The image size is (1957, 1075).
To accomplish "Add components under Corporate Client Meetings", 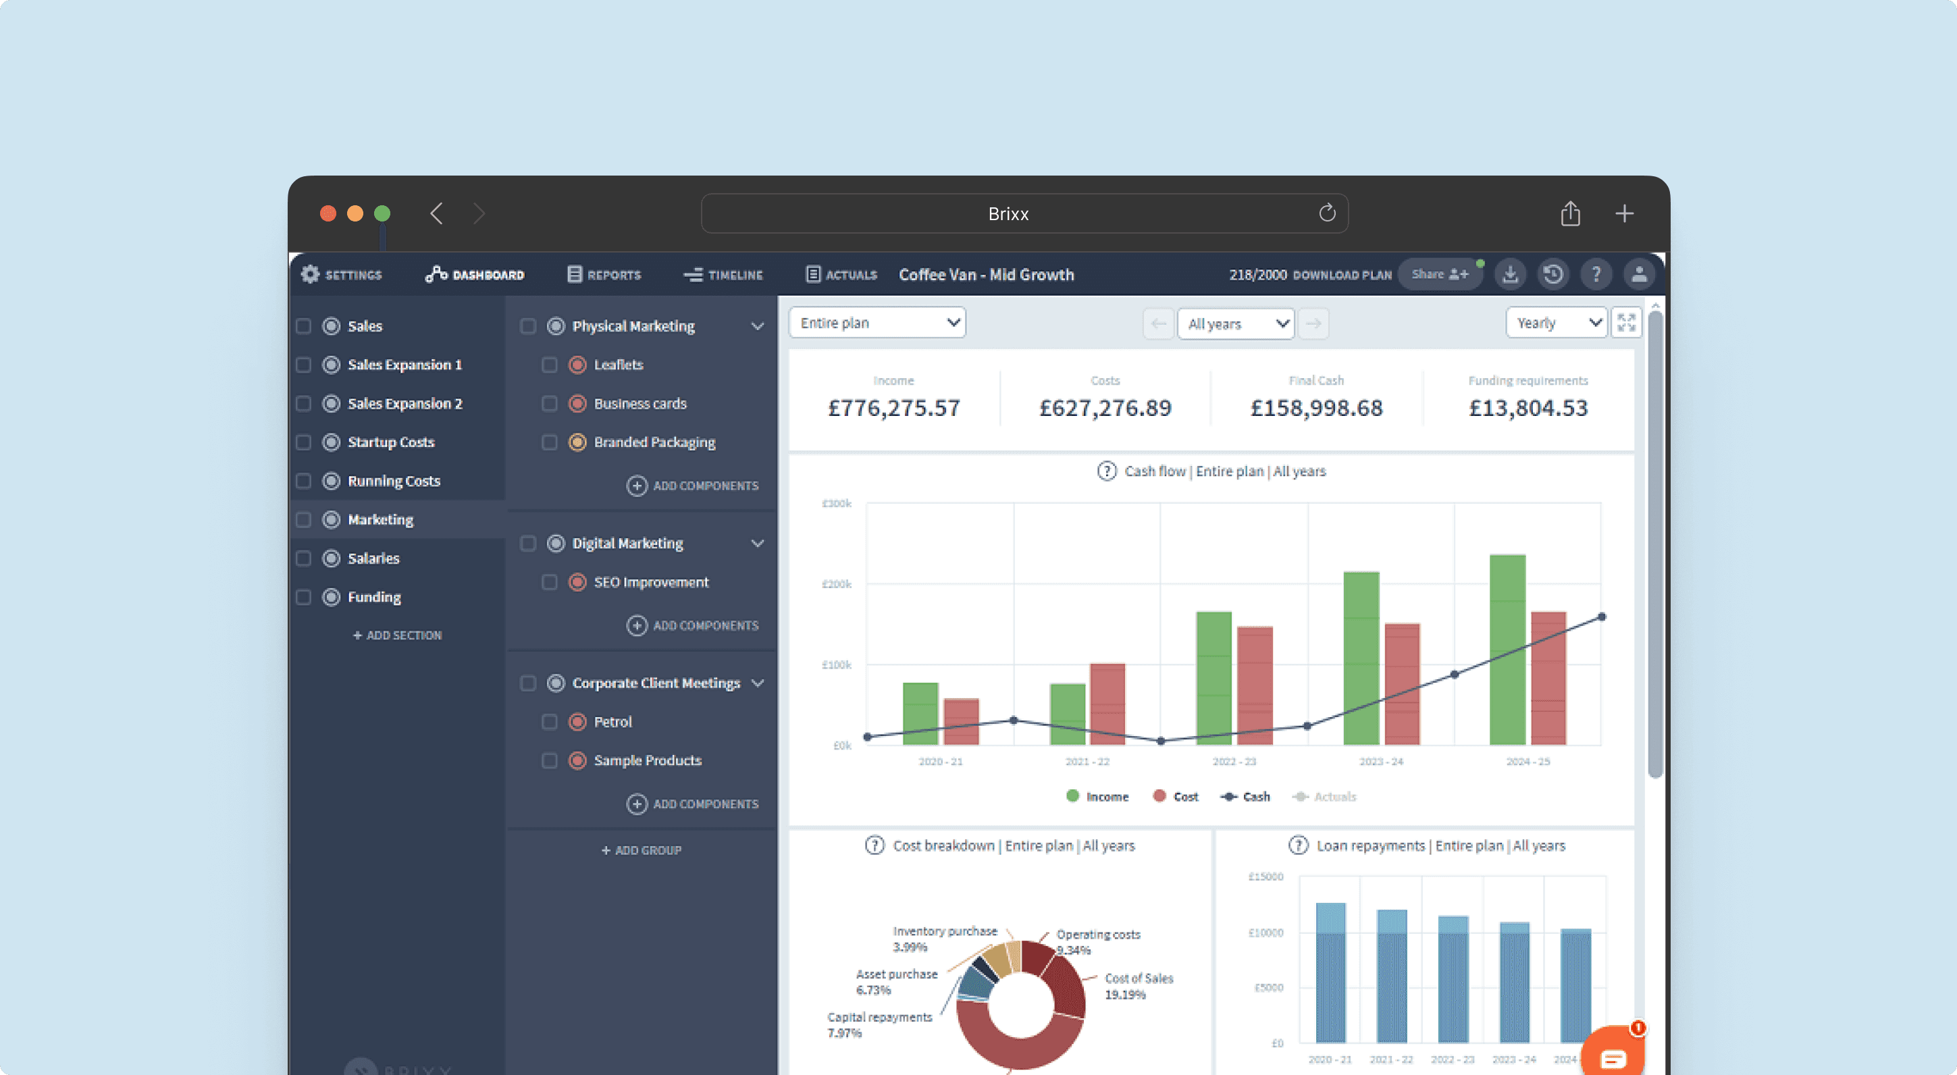I will point(693,804).
